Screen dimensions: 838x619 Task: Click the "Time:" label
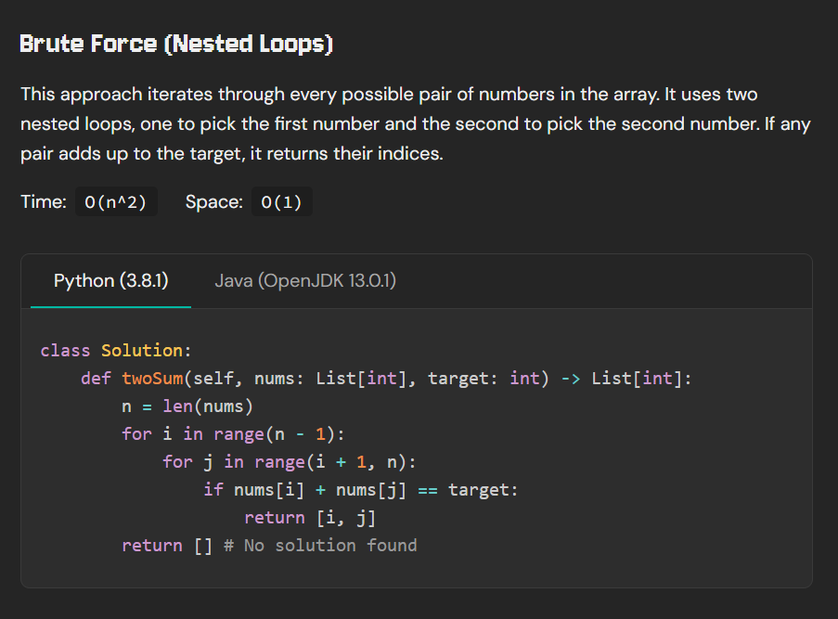(44, 201)
